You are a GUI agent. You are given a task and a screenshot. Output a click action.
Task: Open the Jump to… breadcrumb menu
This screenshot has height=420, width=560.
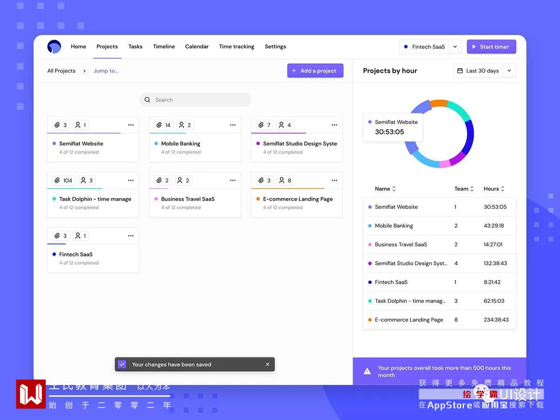point(106,71)
